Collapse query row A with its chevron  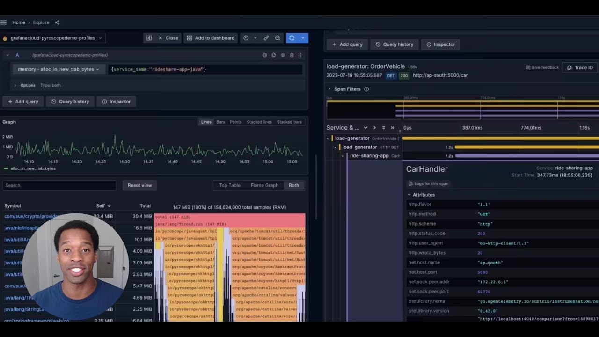coord(7,55)
